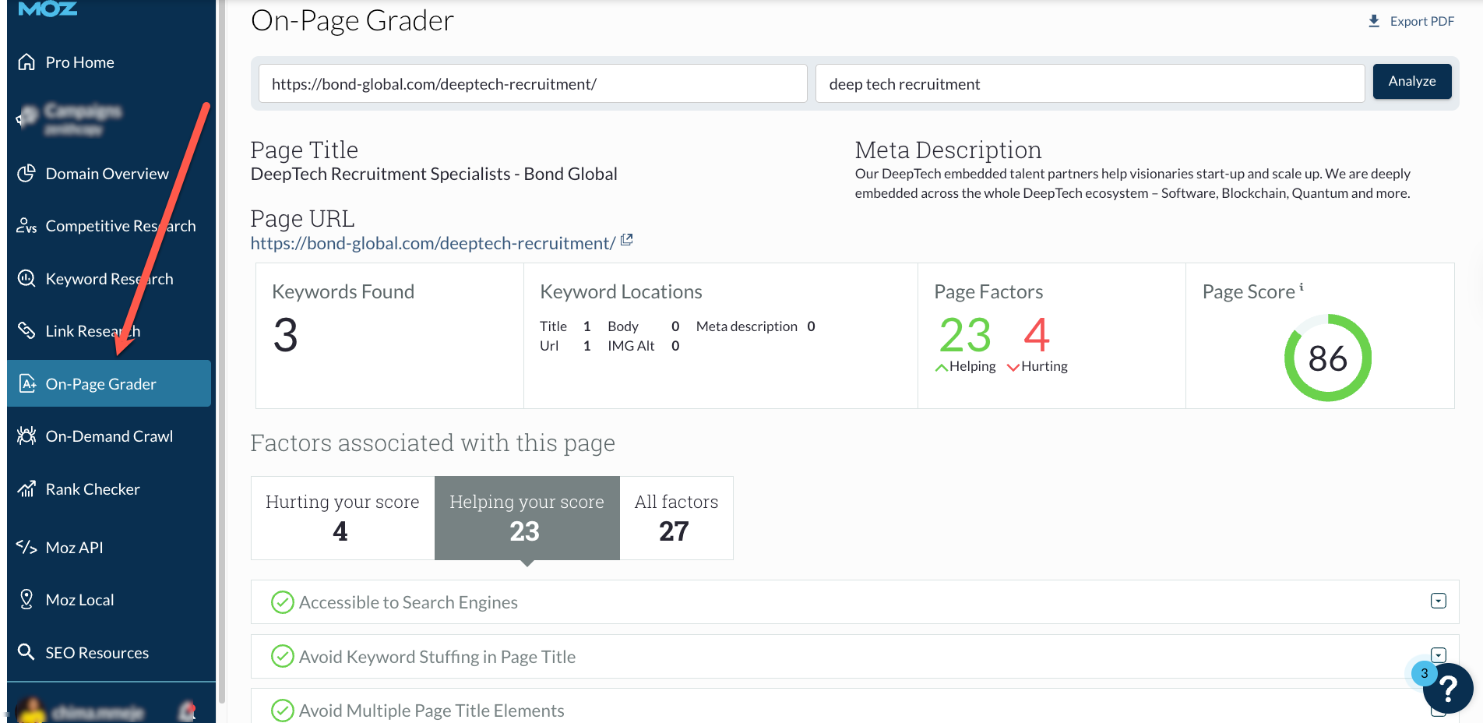
Task: Click the Keyword Research magnifier icon
Action: click(26, 278)
